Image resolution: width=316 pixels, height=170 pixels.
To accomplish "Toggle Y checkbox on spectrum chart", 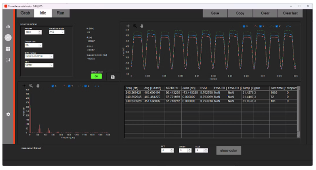I will [69, 86].
